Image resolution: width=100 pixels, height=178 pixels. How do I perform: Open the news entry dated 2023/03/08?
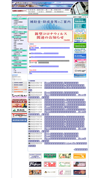(x=61, y=93)
